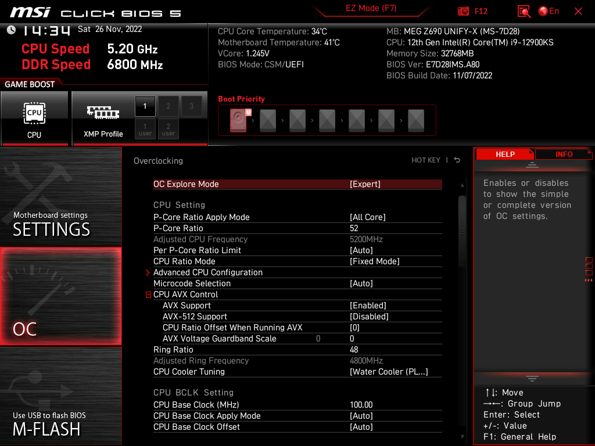Click the scrollbar up arrow in settings list
The height and width of the screenshot is (446, 595).
[462, 185]
